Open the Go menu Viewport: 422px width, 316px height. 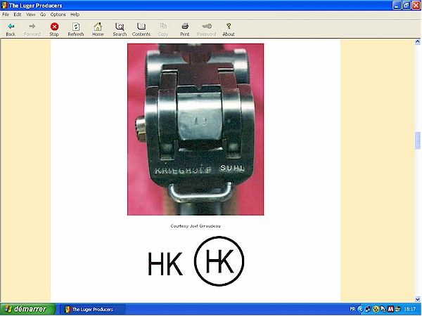43,15
